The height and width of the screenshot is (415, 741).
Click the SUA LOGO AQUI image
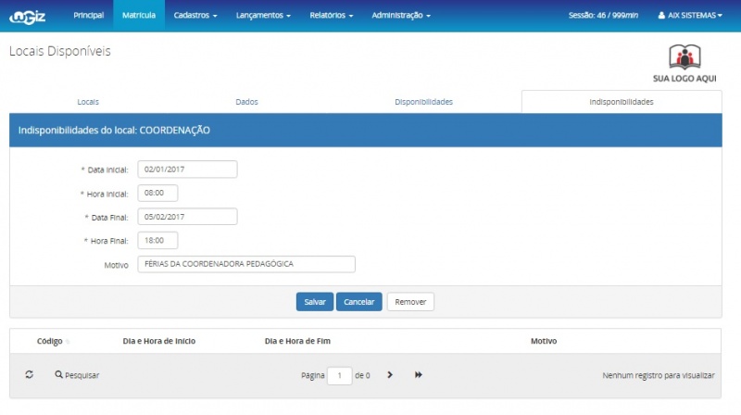[684, 63]
